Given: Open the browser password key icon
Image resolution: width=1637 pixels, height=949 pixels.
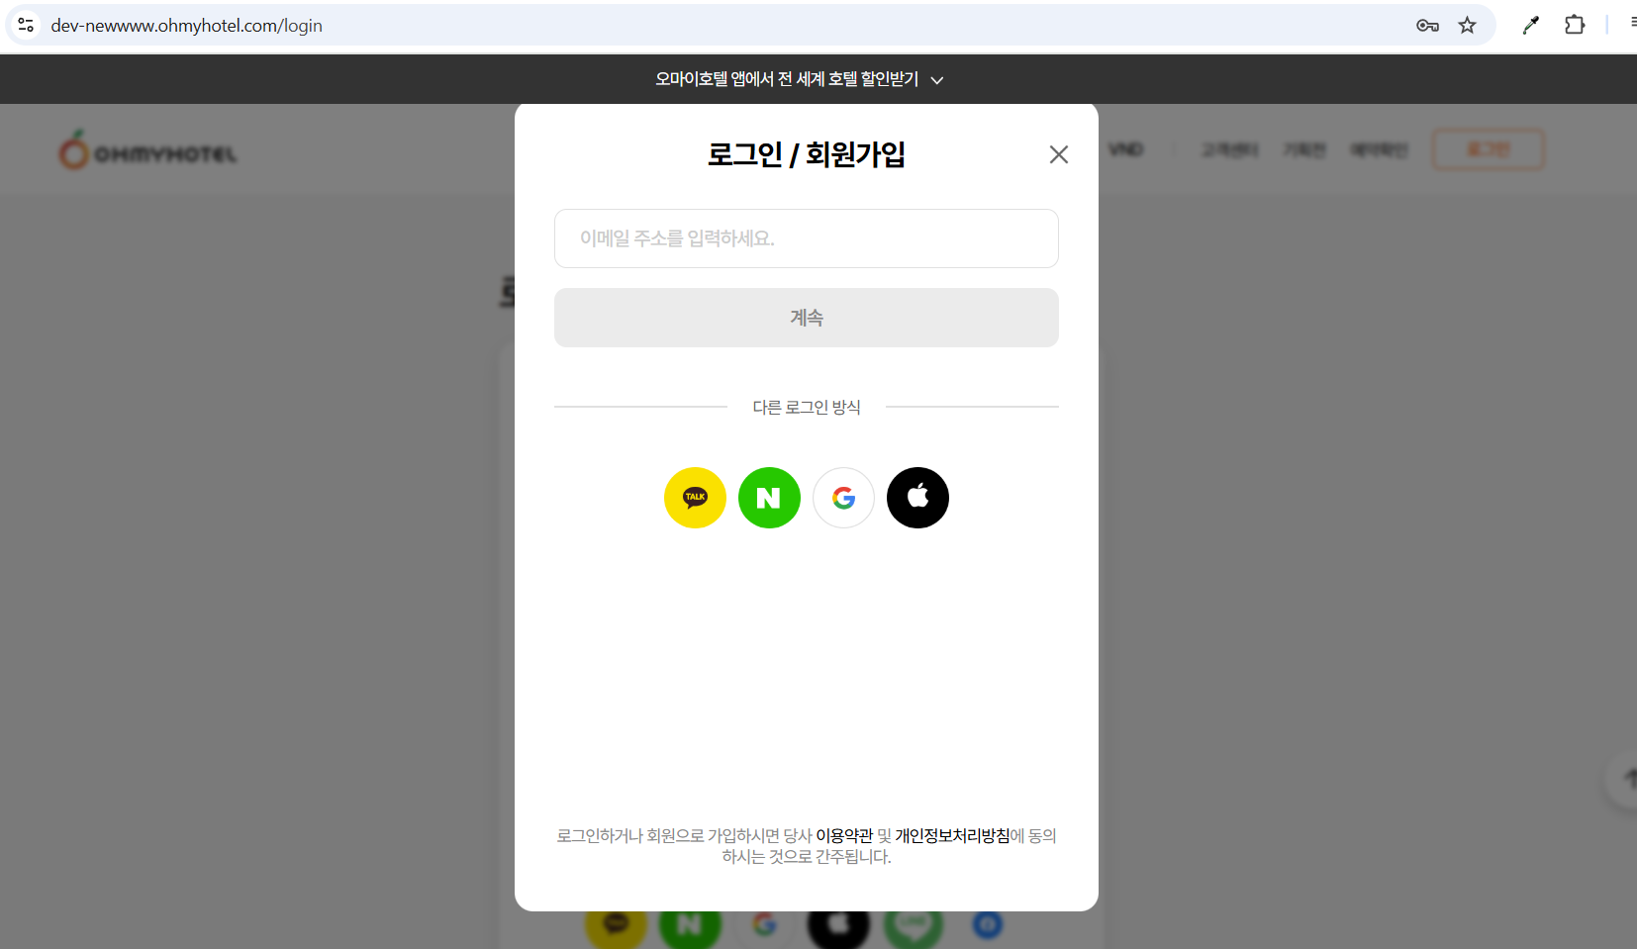Looking at the screenshot, I should point(1427,26).
